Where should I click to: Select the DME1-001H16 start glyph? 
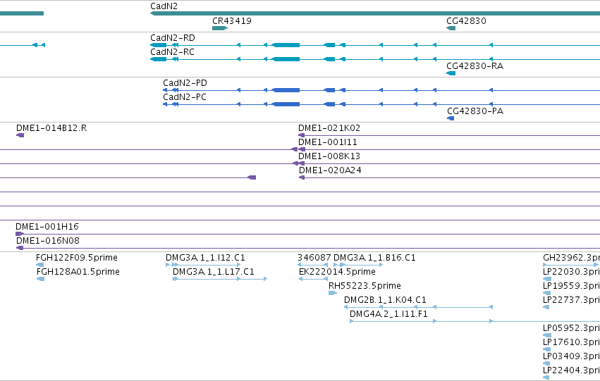coord(20,234)
